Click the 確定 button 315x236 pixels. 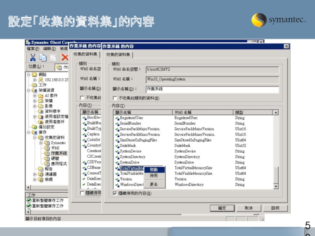tap(222, 208)
